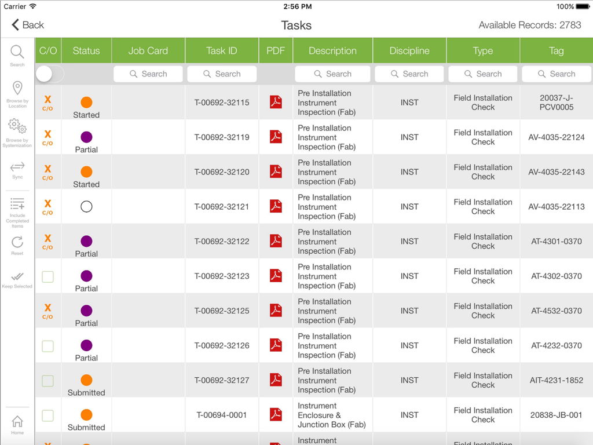593x445 pixels.
Task: Open the PDF for task T-00692-32115
Action: pyautogui.click(x=275, y=103)
